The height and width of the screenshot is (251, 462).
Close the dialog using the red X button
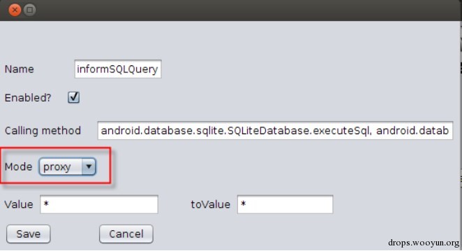15,10
